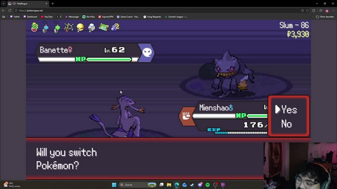
Task: Open the browser profile avatar
Action: [327, 10]
